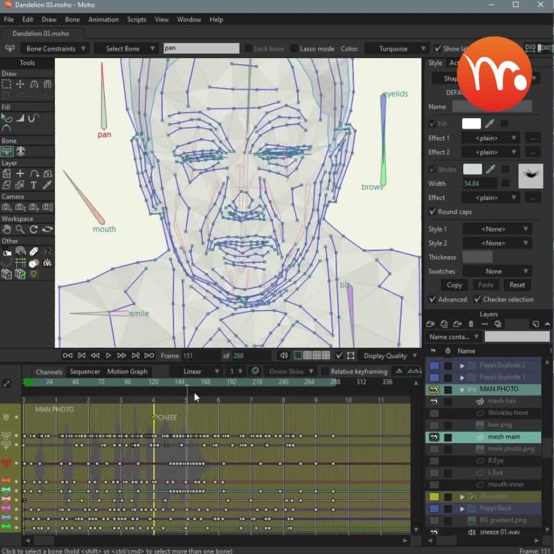Uncheck the Checker selection checkbox
The image size is (554, 554).
[478, 299]
